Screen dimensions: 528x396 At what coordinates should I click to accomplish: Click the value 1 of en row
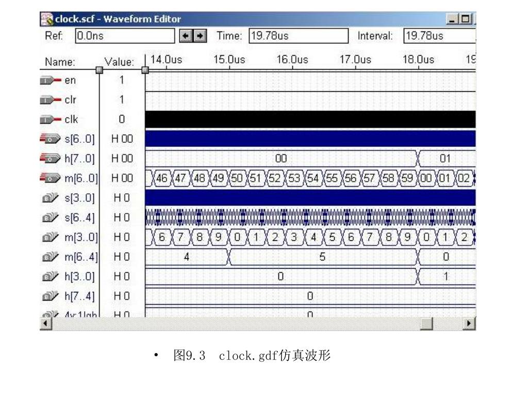122,80
